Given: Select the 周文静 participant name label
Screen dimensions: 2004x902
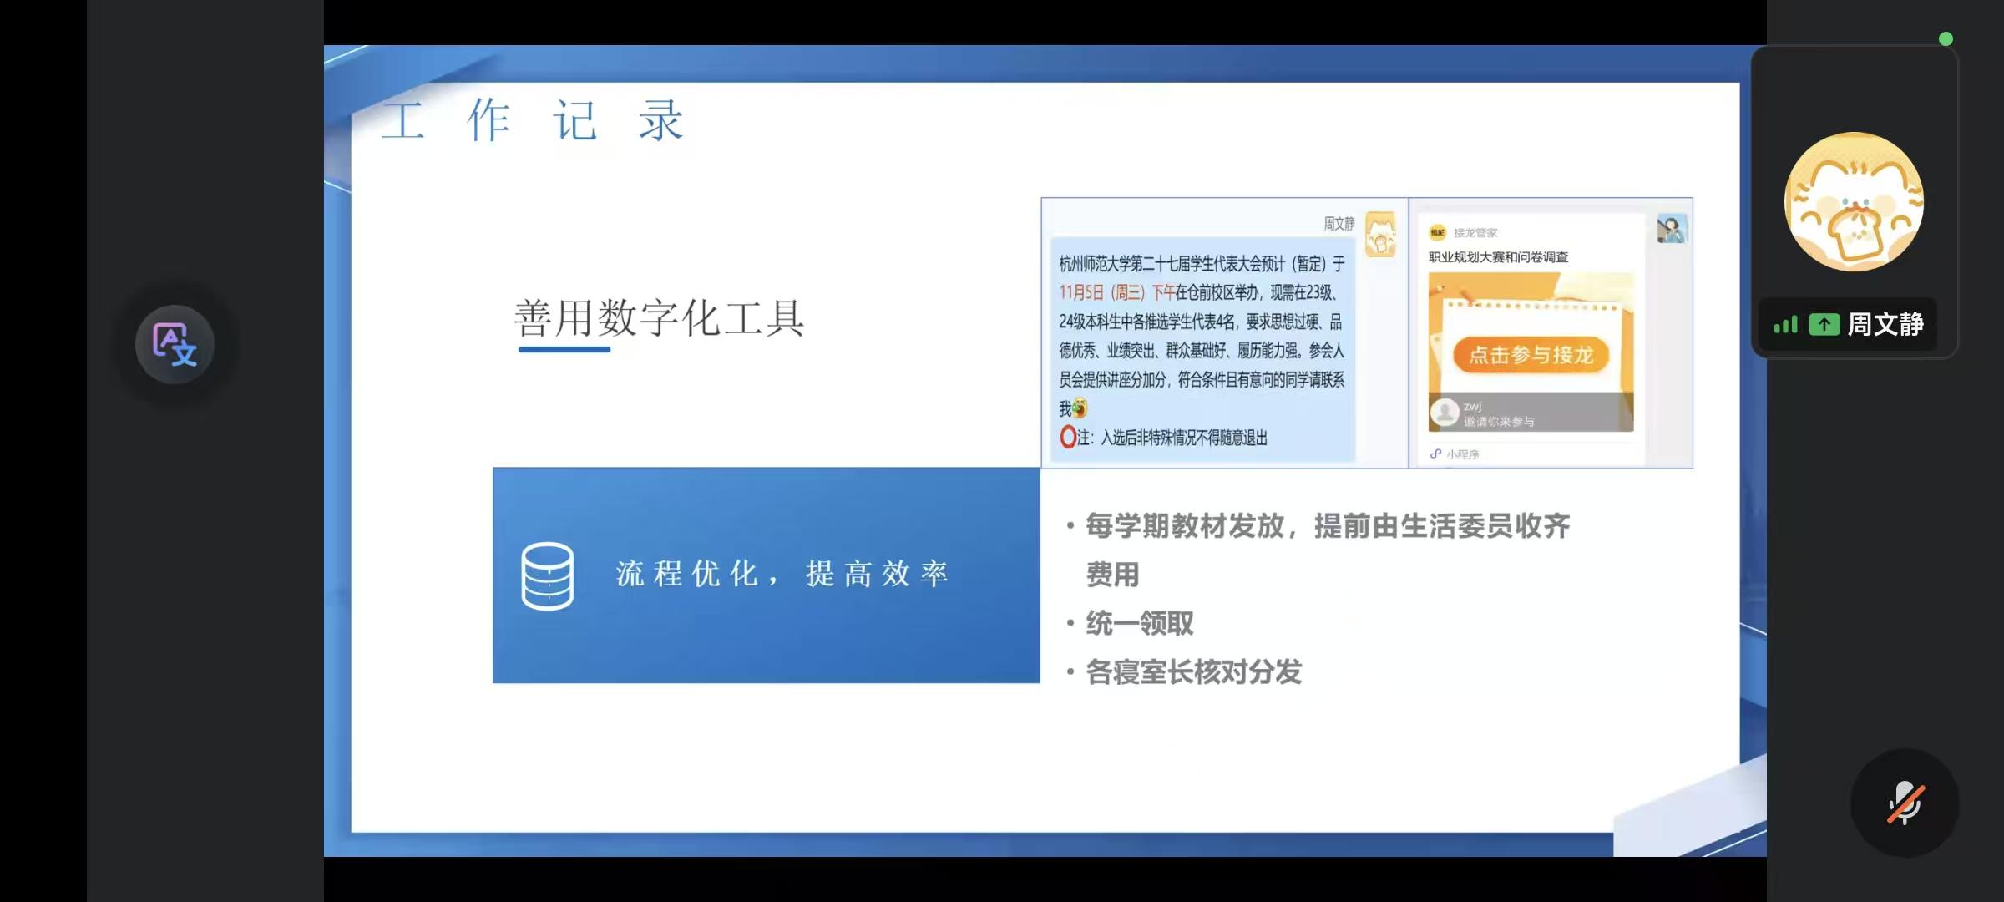Looking at the screenshot, I should pyautogui.click(x=1885, y=324).
